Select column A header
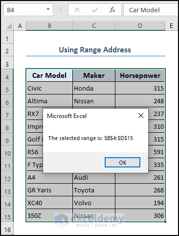This screenshot has height=236, width=179. click(20, 26)
